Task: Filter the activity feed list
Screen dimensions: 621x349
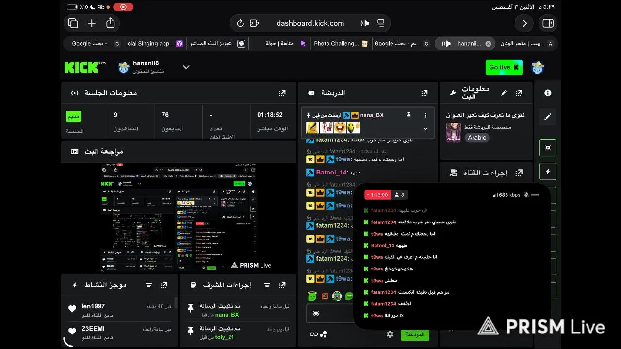Action: [x=149, y=285]
